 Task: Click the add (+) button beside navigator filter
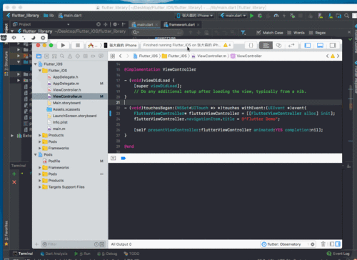(36, 244)
